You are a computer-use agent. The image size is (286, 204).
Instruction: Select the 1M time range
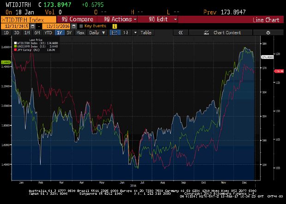coord(27,32)
